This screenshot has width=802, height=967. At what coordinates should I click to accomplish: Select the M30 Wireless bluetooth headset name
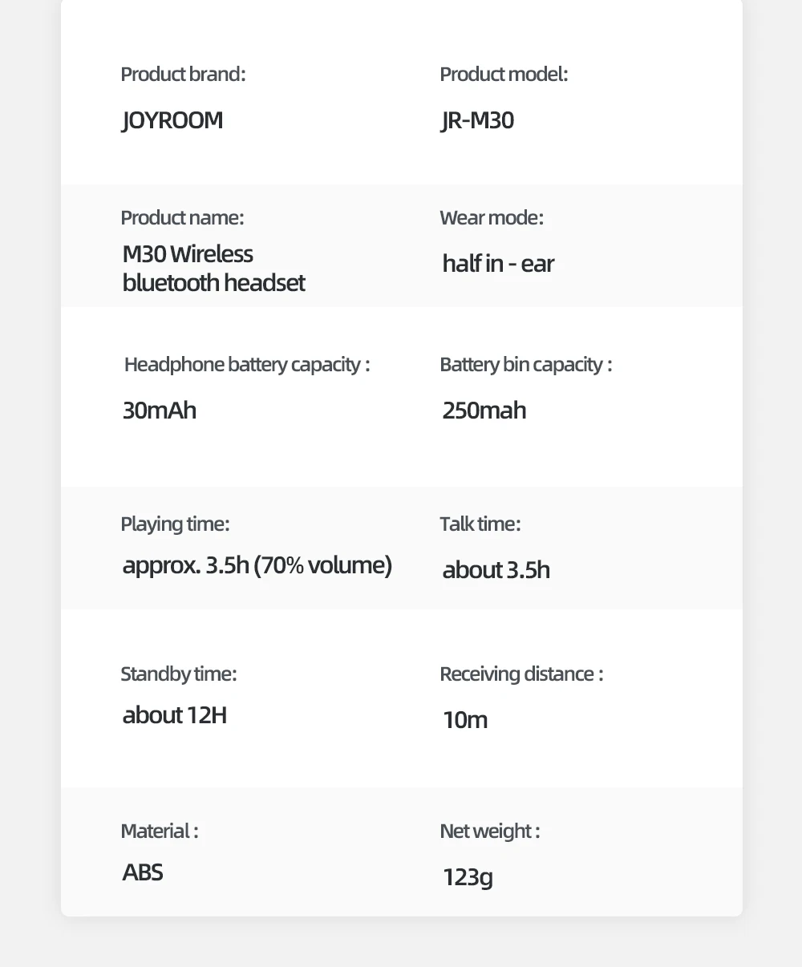click(x=213, y=268)
